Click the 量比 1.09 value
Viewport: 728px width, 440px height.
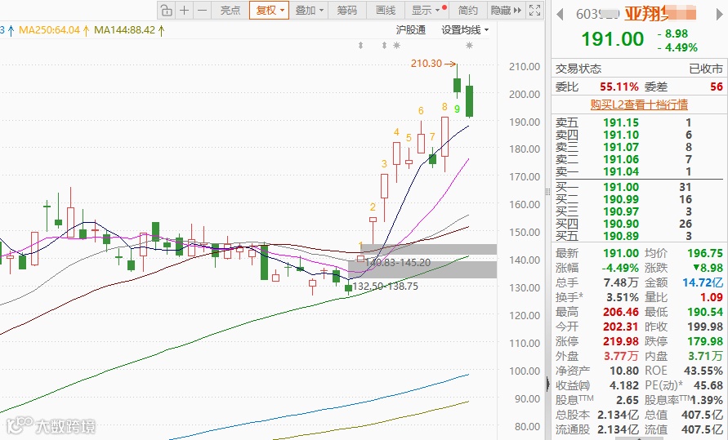coord(712,297)
